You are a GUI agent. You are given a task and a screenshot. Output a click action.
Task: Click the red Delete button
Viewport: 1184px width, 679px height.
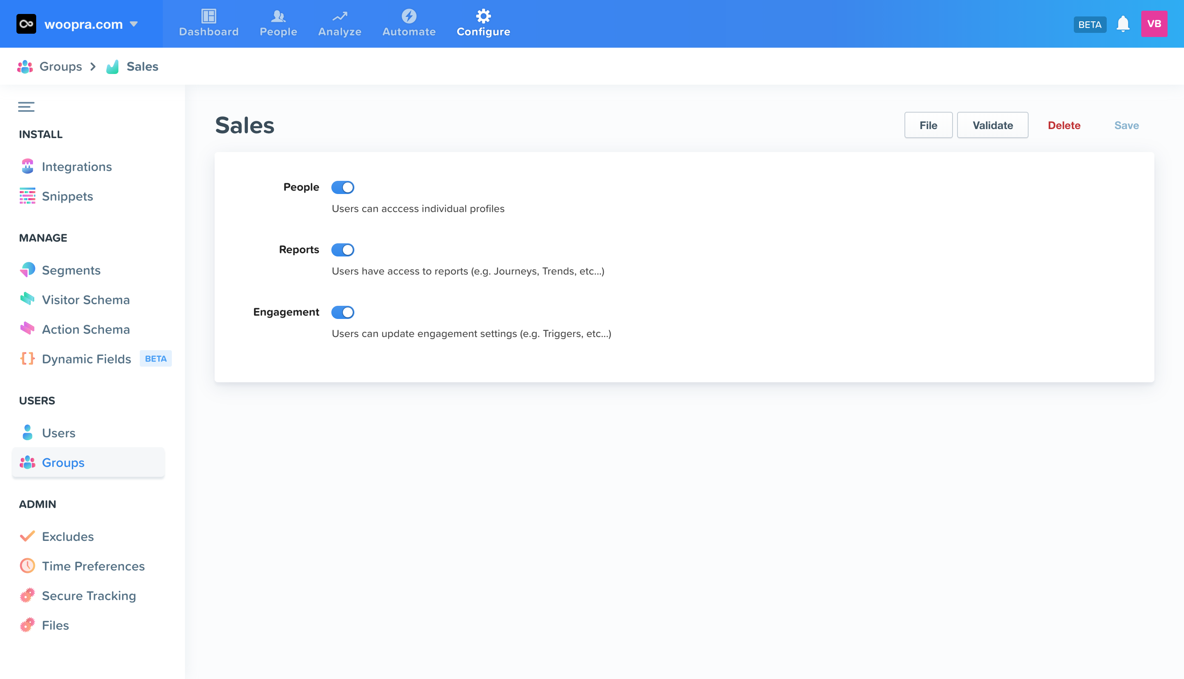click(x=1064, y=125)
